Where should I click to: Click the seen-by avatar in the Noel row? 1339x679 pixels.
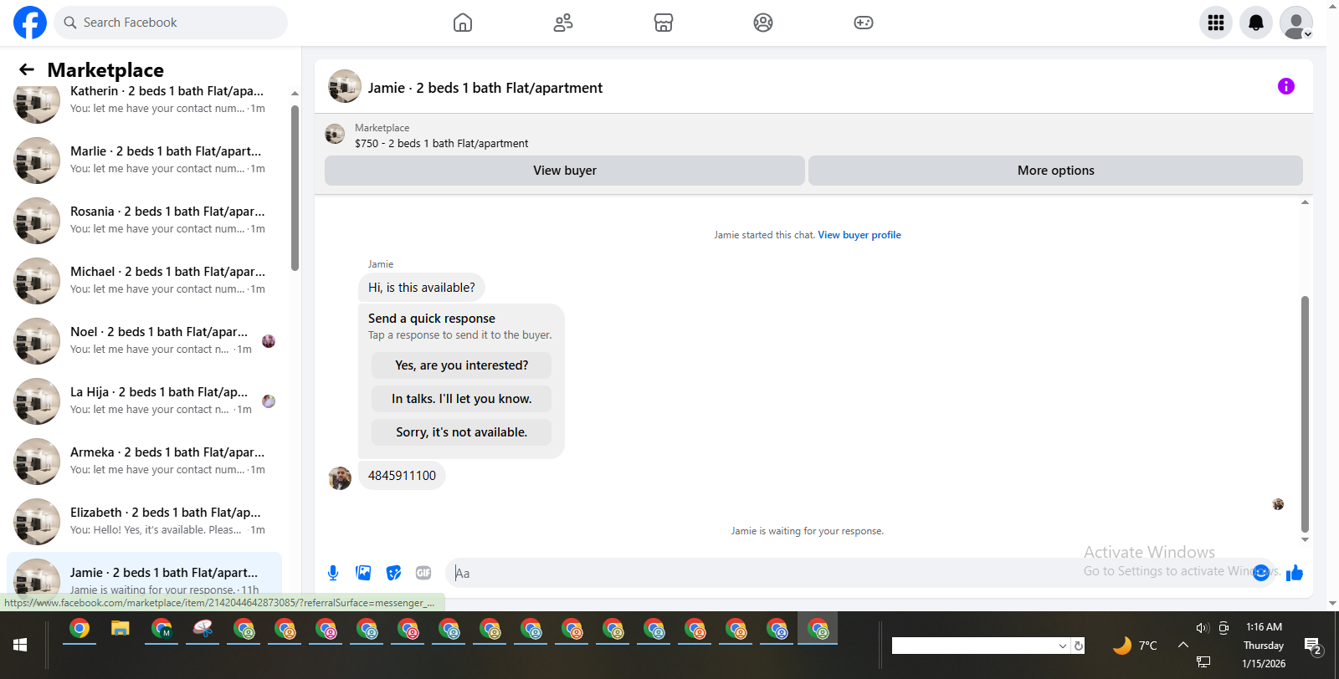tap(269, 341)
